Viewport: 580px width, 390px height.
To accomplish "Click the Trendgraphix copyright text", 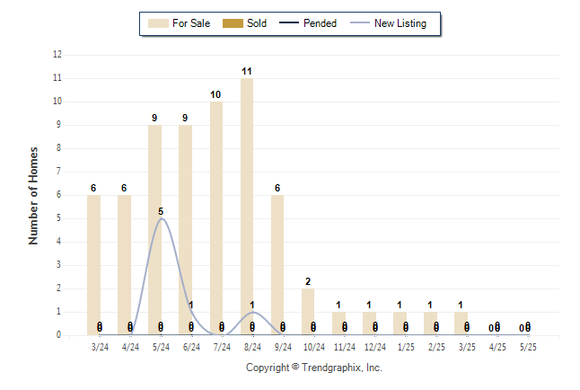I will click(x=314, y=368).
